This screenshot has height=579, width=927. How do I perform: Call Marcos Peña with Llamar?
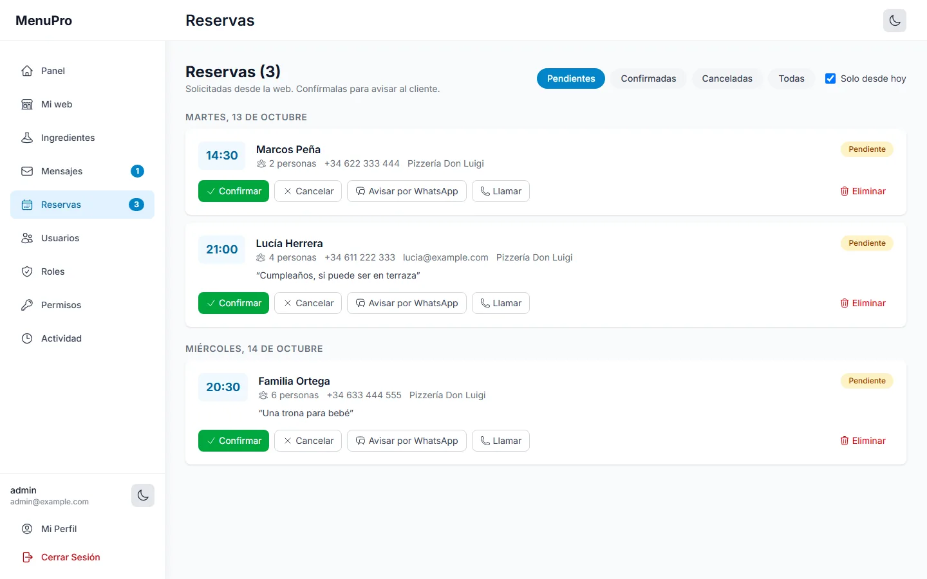[x=501, y=191]
